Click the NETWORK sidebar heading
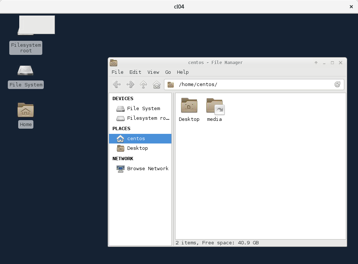Viewport: 358px width, 264px height. pyautogui.click(x=123, y=159)
